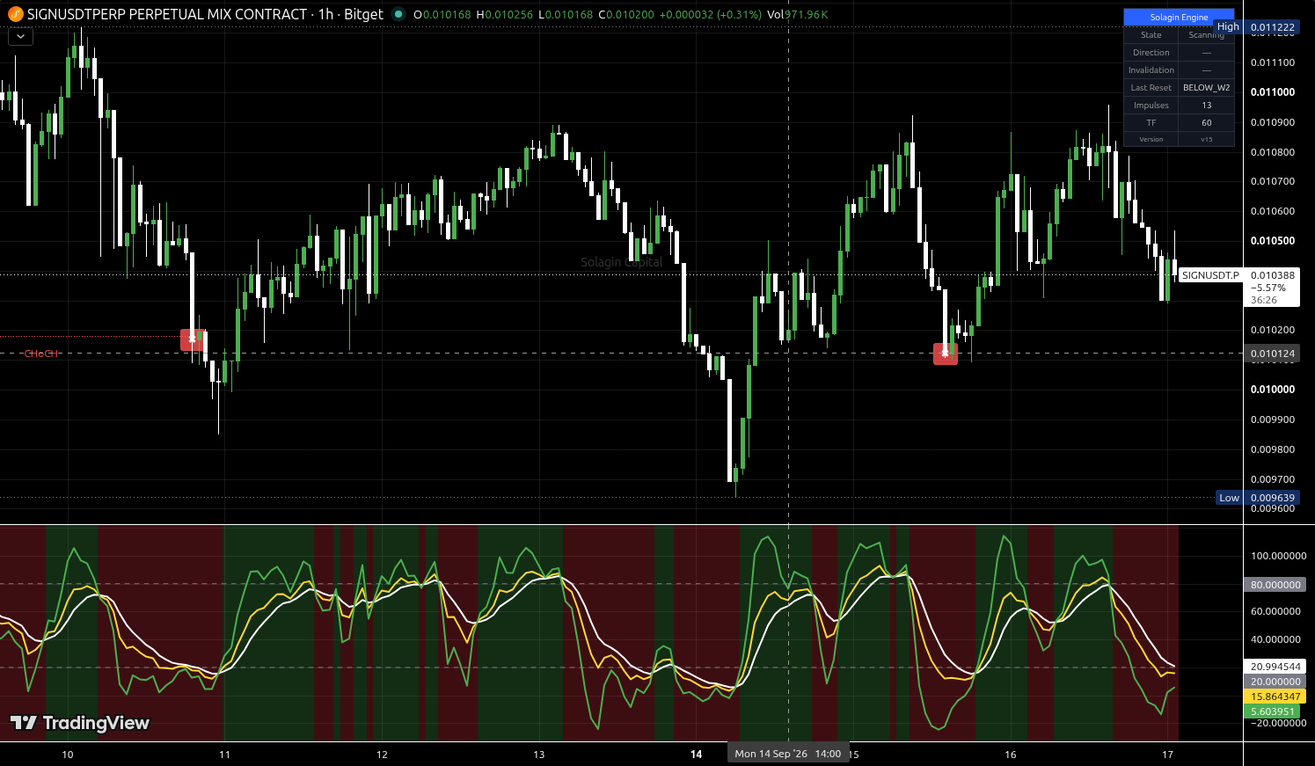Click the orange SIGNUSDTPERP symbol logo

(x=15, y=14)
